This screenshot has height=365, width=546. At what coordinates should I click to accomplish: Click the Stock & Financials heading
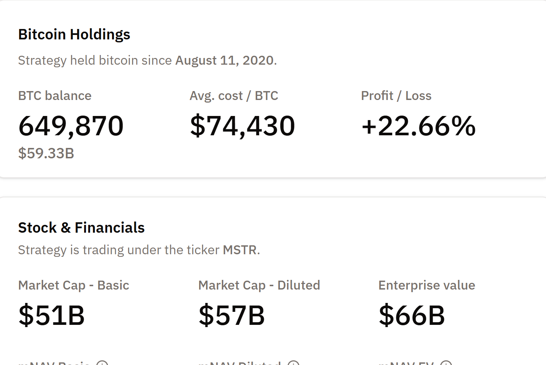click(81, 227)
